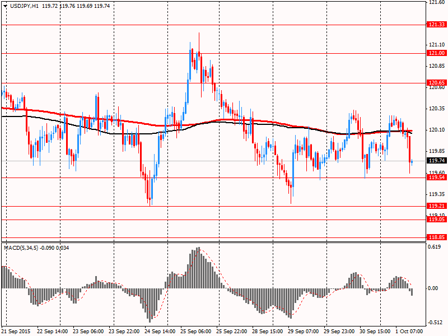448x336 pixels.
Task: Click the 24 Sep 14:00 time label
Action: 161,332
